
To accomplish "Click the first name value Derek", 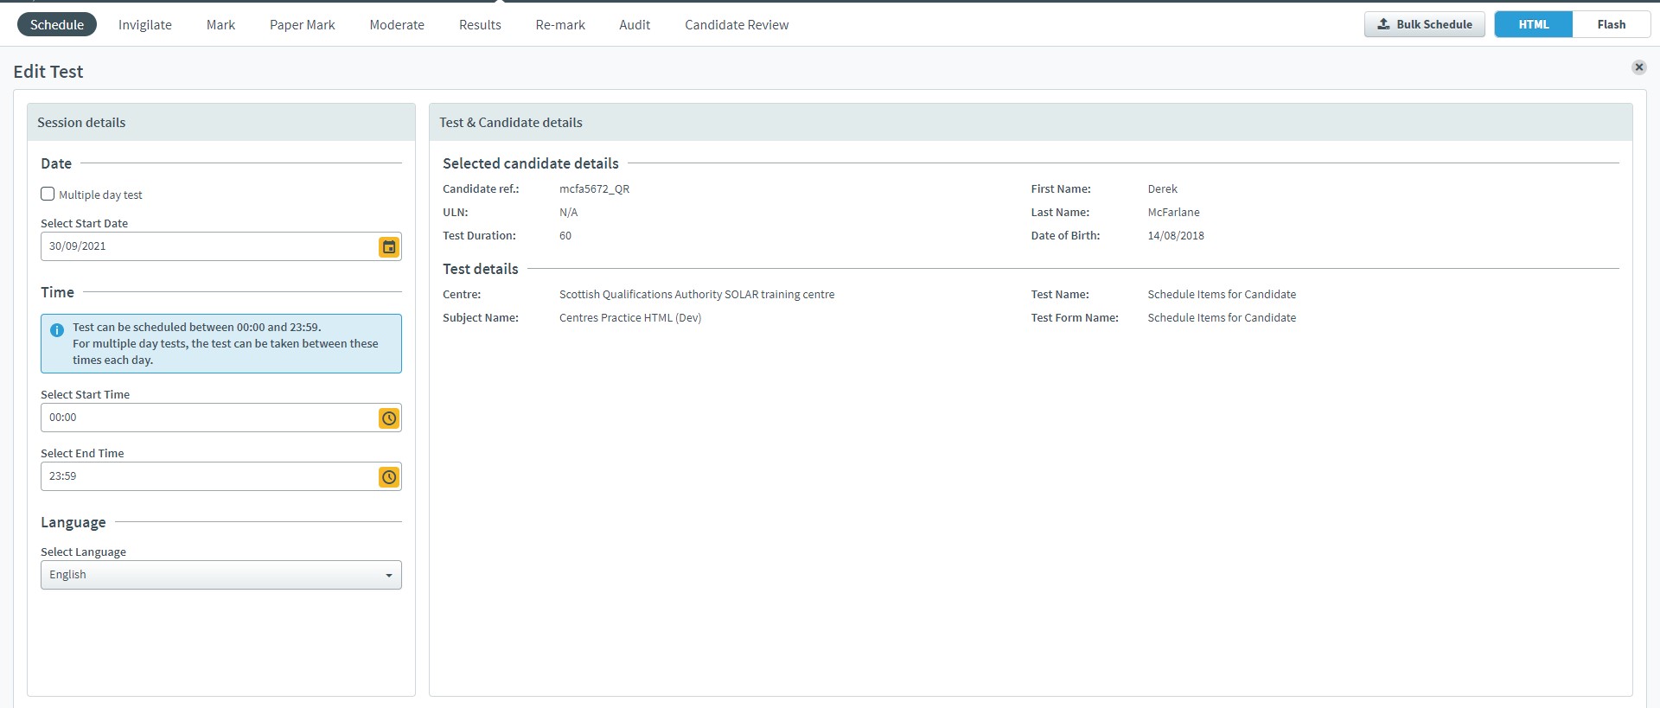I will point(1162,188).
